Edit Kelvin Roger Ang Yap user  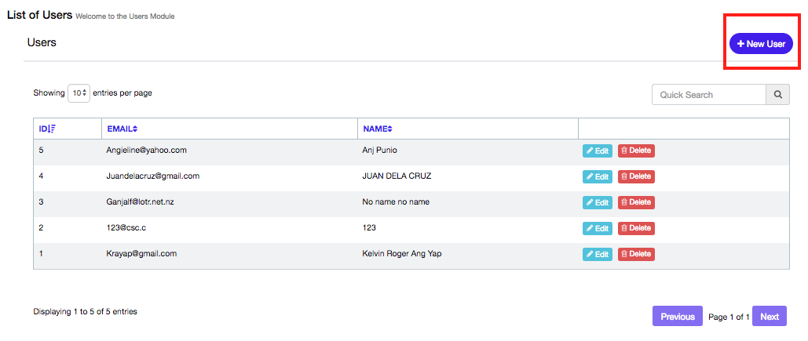[597, 254]
